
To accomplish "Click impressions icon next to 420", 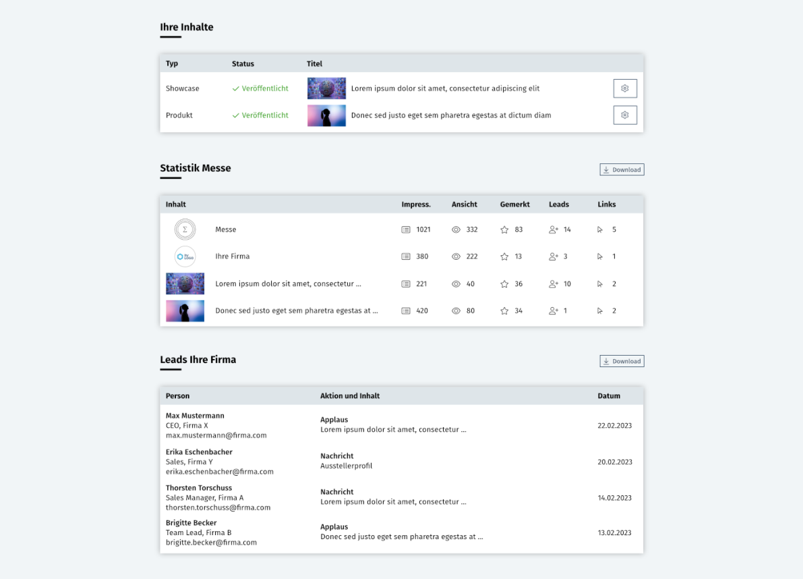I will pos(406,310).
